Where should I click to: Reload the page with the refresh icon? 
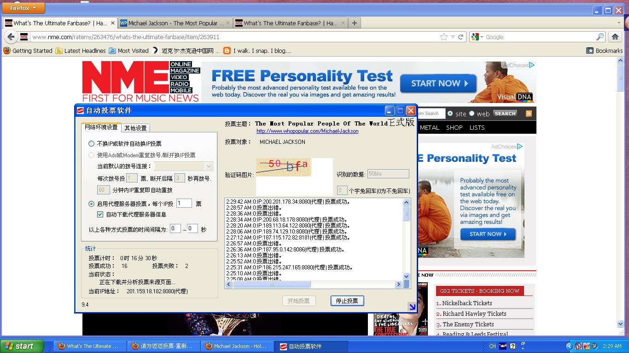(x=460, y=37)
